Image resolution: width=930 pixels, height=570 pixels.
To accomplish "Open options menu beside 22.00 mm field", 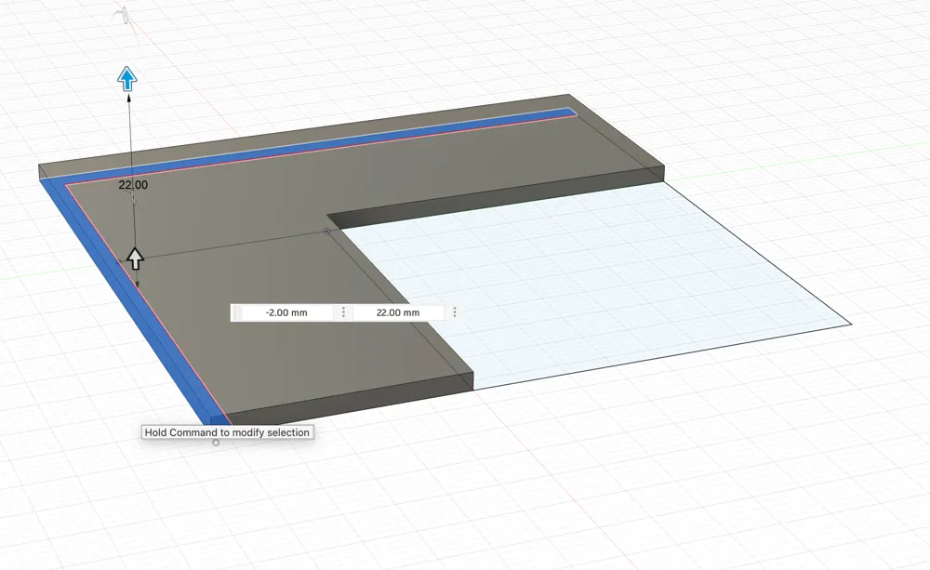I will tap(455, 312).
